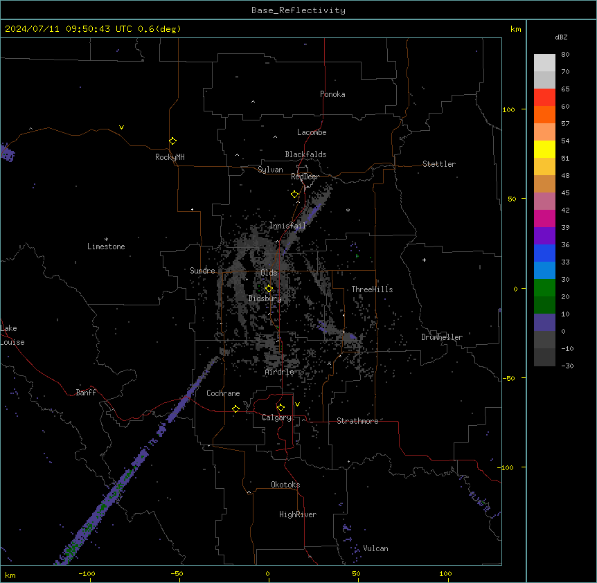The image size is (597, 583).
Task: Click the RedDeer city label
Action: pos(305,177)
